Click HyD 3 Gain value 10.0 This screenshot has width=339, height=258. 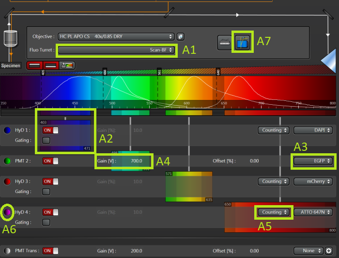coord(138,181)
